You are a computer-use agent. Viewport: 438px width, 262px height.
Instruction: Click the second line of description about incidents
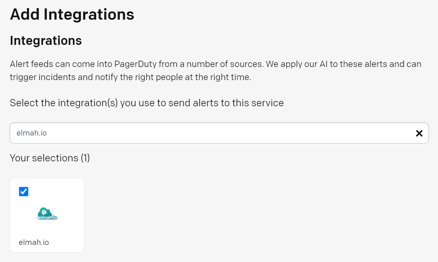(130, 77)
